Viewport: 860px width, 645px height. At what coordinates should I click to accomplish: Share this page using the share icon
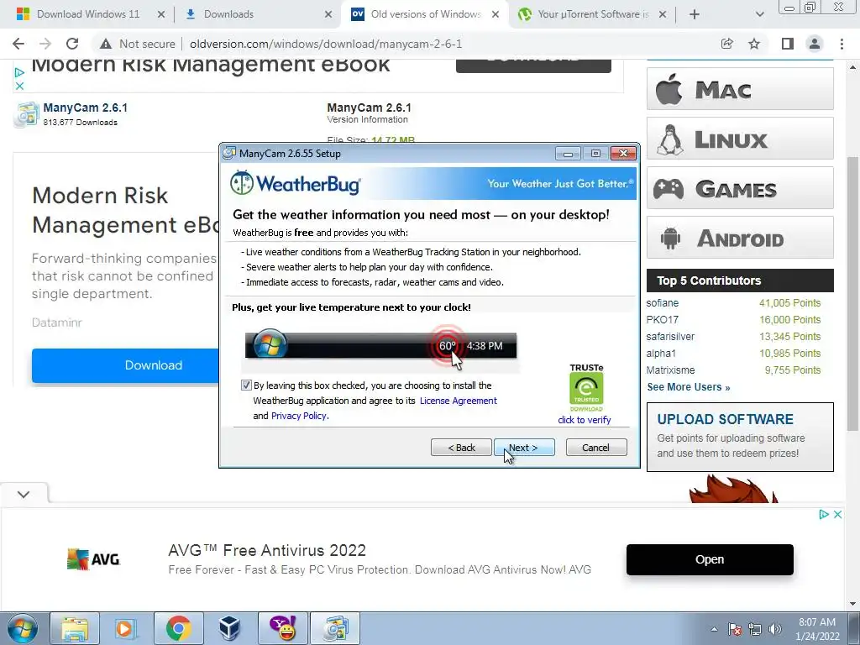click(726, 44)
